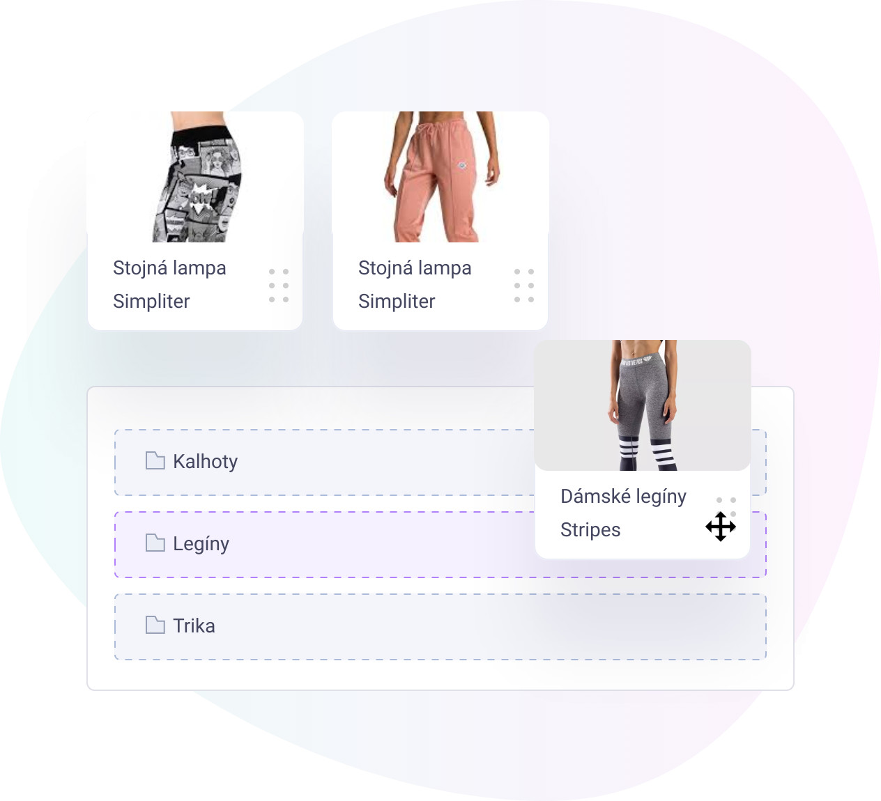
Task: Grab drag handle on comic-print leggings card
Action: 279,286
